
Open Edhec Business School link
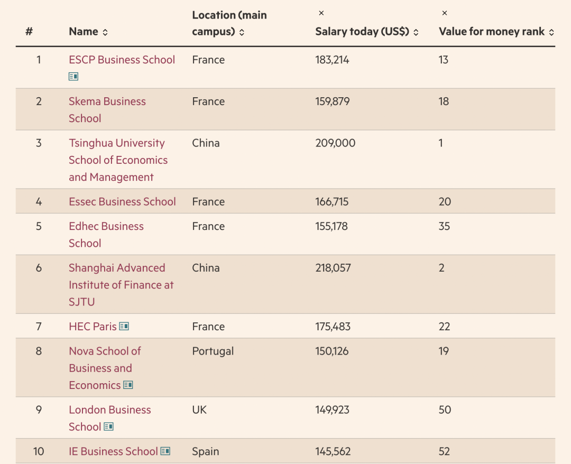coord(106,234)
